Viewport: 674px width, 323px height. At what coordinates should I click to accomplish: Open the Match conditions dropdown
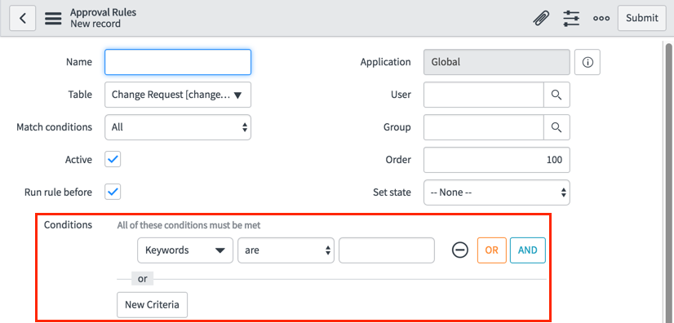point(178,127)
